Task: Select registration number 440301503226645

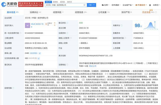Action: [x=32, y=38]
